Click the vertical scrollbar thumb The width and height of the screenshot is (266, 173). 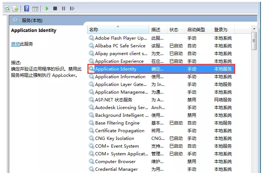(254, 41)
